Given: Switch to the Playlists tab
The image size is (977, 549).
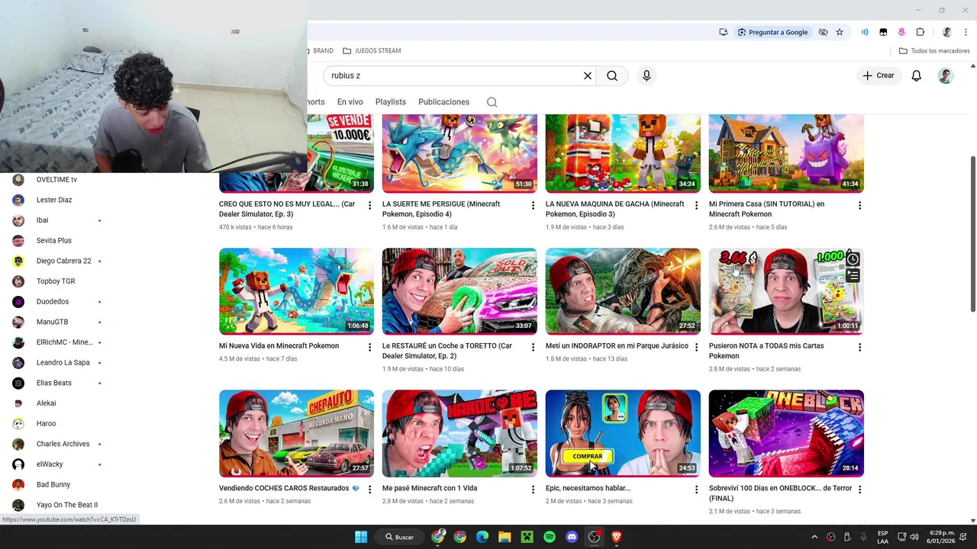Looking at the screenshot, I should [391, 102].
